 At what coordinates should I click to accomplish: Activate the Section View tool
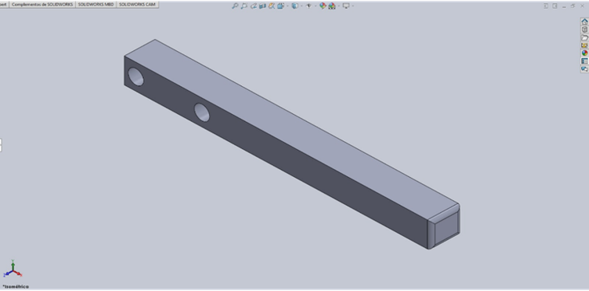click(x=263, y=6)
